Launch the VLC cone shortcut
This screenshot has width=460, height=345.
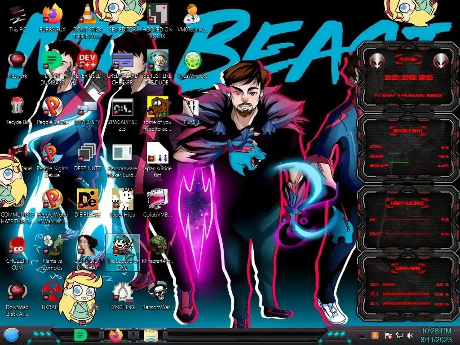(88, 21)
